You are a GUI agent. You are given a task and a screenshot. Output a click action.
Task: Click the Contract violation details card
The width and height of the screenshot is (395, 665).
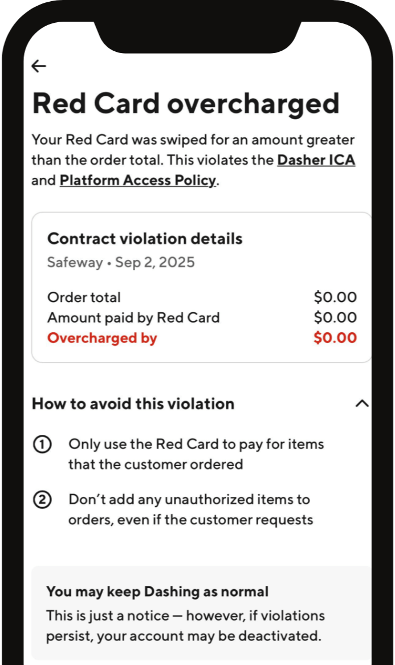pyautogui.click(x=202, y=285)
